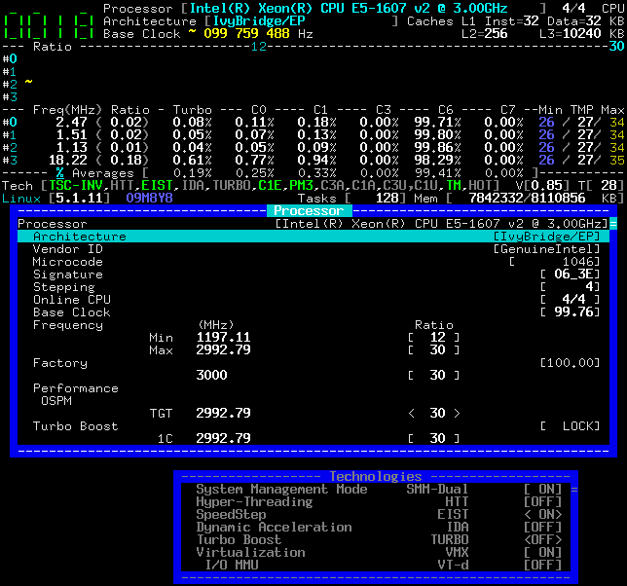Click the Averages C6 value 99.41%
This screenshot has height=586, width=627.
437,173
